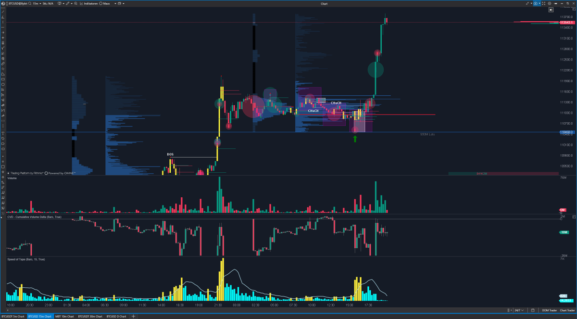Click the green up-arrow marker on chart
577x319 pixels.
(x=355, y=139)
